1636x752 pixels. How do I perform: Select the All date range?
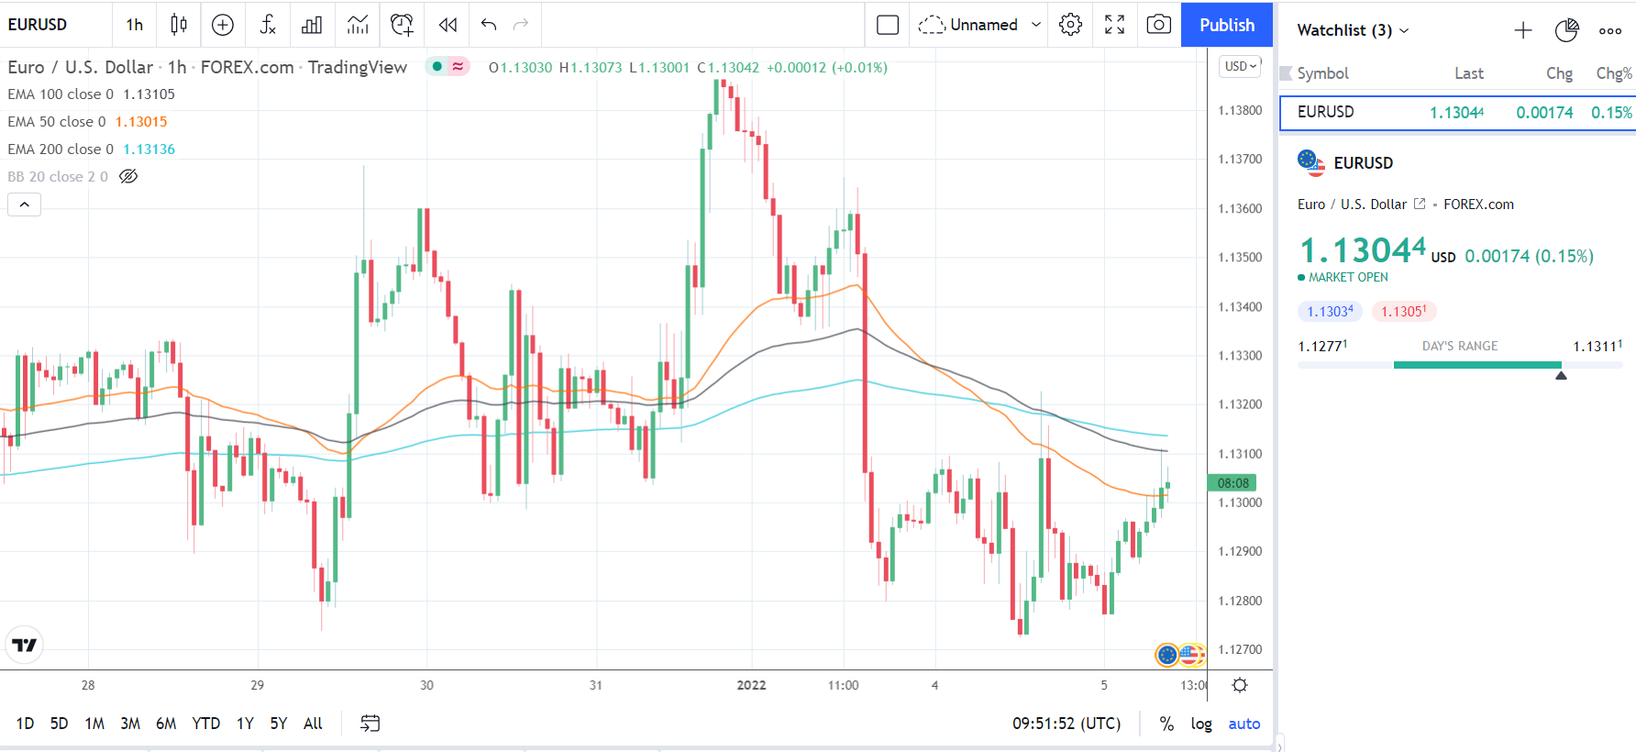tap(313, 724)
